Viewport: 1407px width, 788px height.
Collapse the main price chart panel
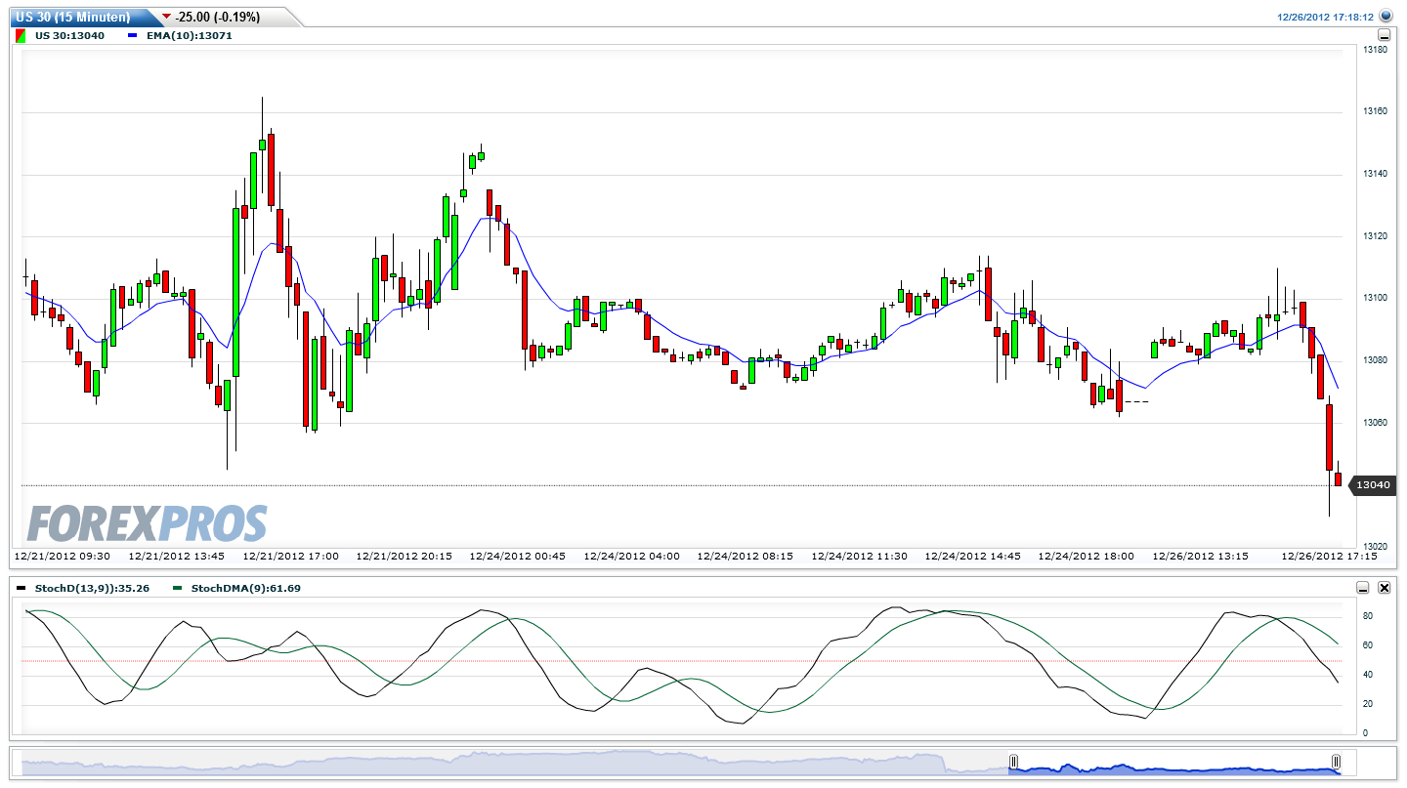pyautogui.click(x=1384, y=34)
